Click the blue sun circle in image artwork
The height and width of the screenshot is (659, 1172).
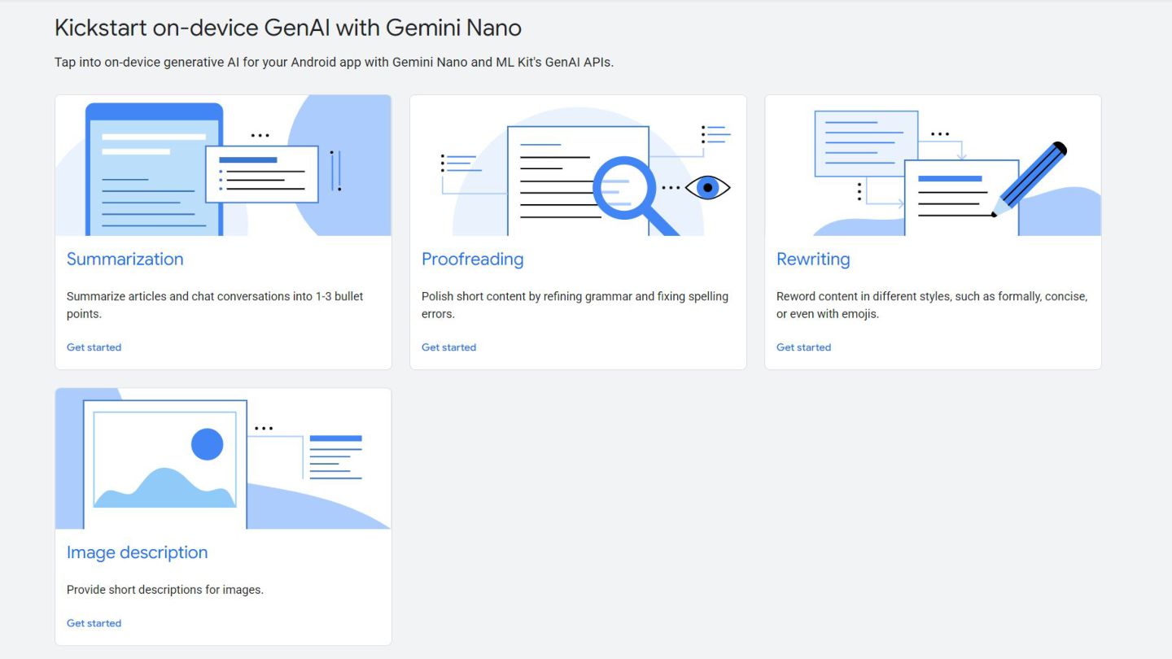(x=207, y=444)
